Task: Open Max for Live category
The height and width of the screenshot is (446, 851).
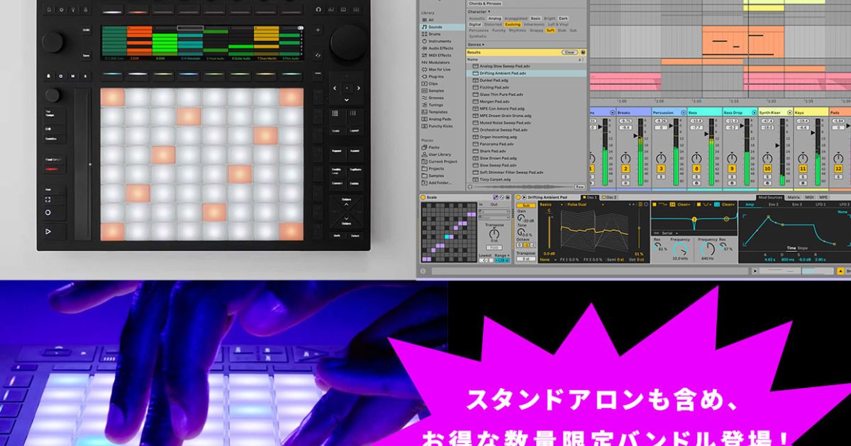Action: (x=439, y=69)
